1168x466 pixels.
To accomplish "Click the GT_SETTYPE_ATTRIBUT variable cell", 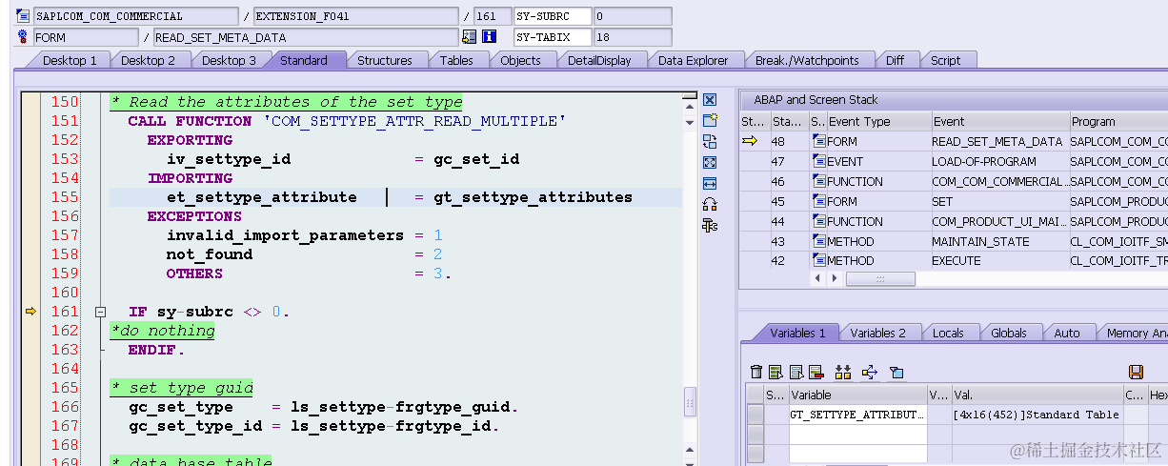I will coord(857,415).
